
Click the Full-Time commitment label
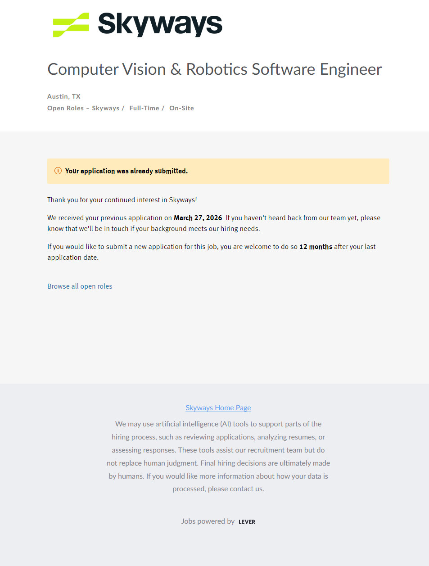144,108
